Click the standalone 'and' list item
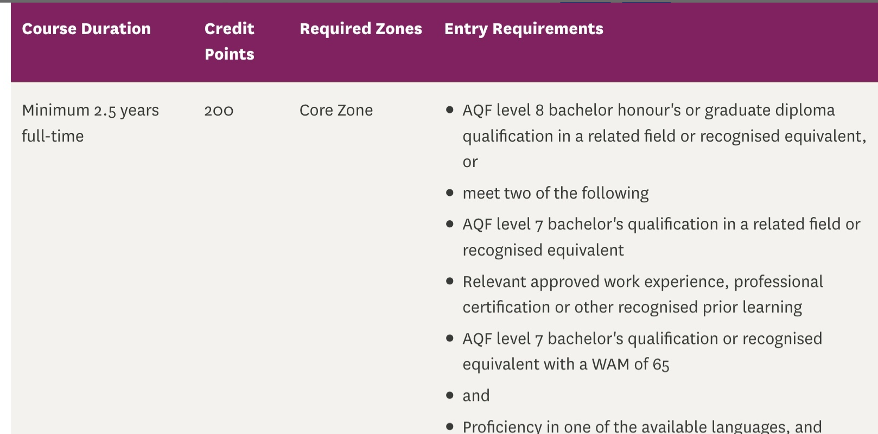This screenshot has height=434, width=878. point(476,395)
